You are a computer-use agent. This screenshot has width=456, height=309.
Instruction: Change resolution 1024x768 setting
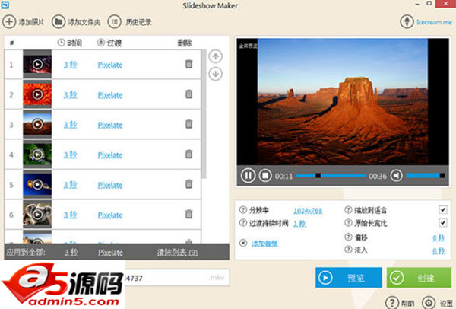coord(308,211)
